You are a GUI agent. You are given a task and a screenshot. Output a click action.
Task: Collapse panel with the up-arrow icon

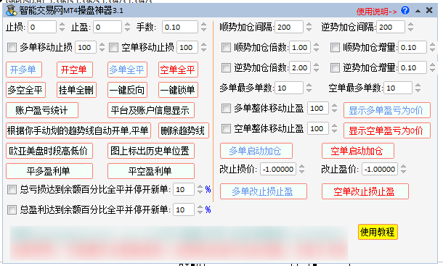[x=418, y=11]
